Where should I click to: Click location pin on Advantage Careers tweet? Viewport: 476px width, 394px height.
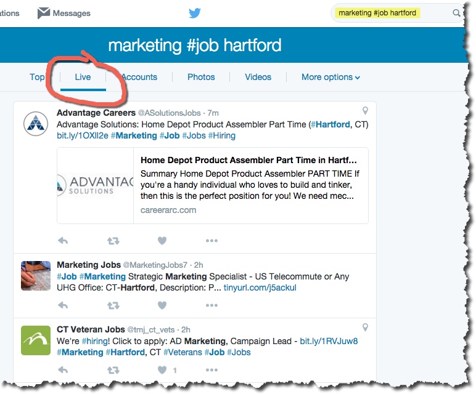click(365, 111)
